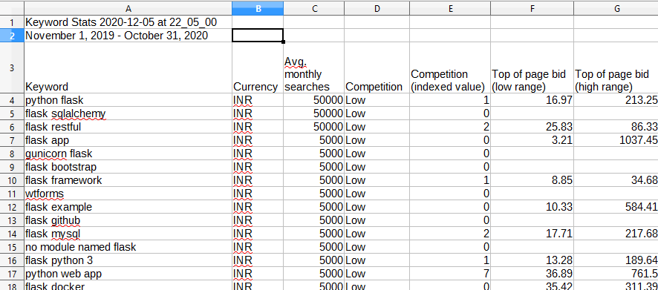658x290 pixels.
Task: Click the 217.68 high bid cell
Action: coord(616,234)
